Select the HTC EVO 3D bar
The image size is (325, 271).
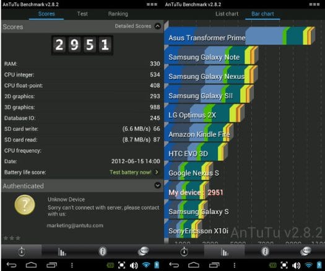(x=196, y=152)
